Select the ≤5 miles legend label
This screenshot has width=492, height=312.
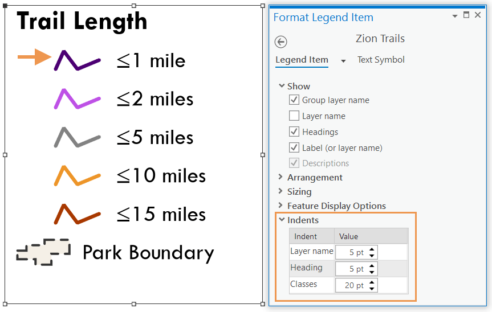coord(155,137)
